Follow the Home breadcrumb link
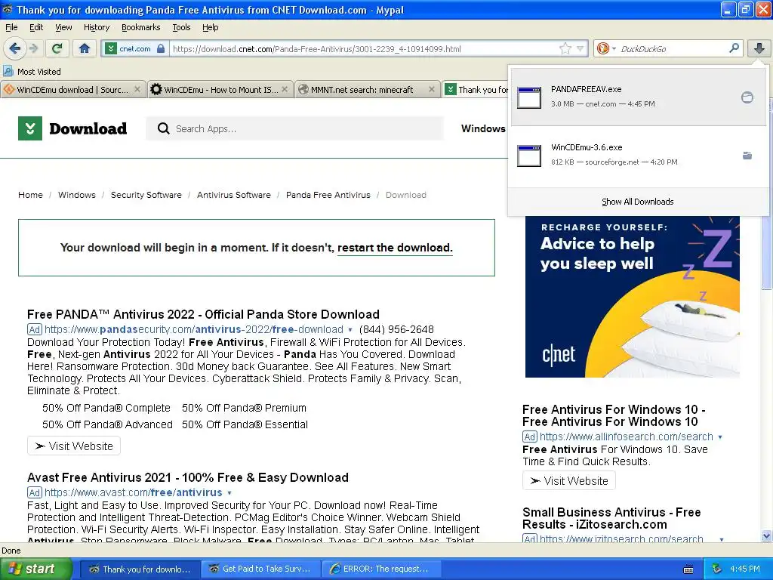This screenshot has width=773, height=580. pos(30,195)
